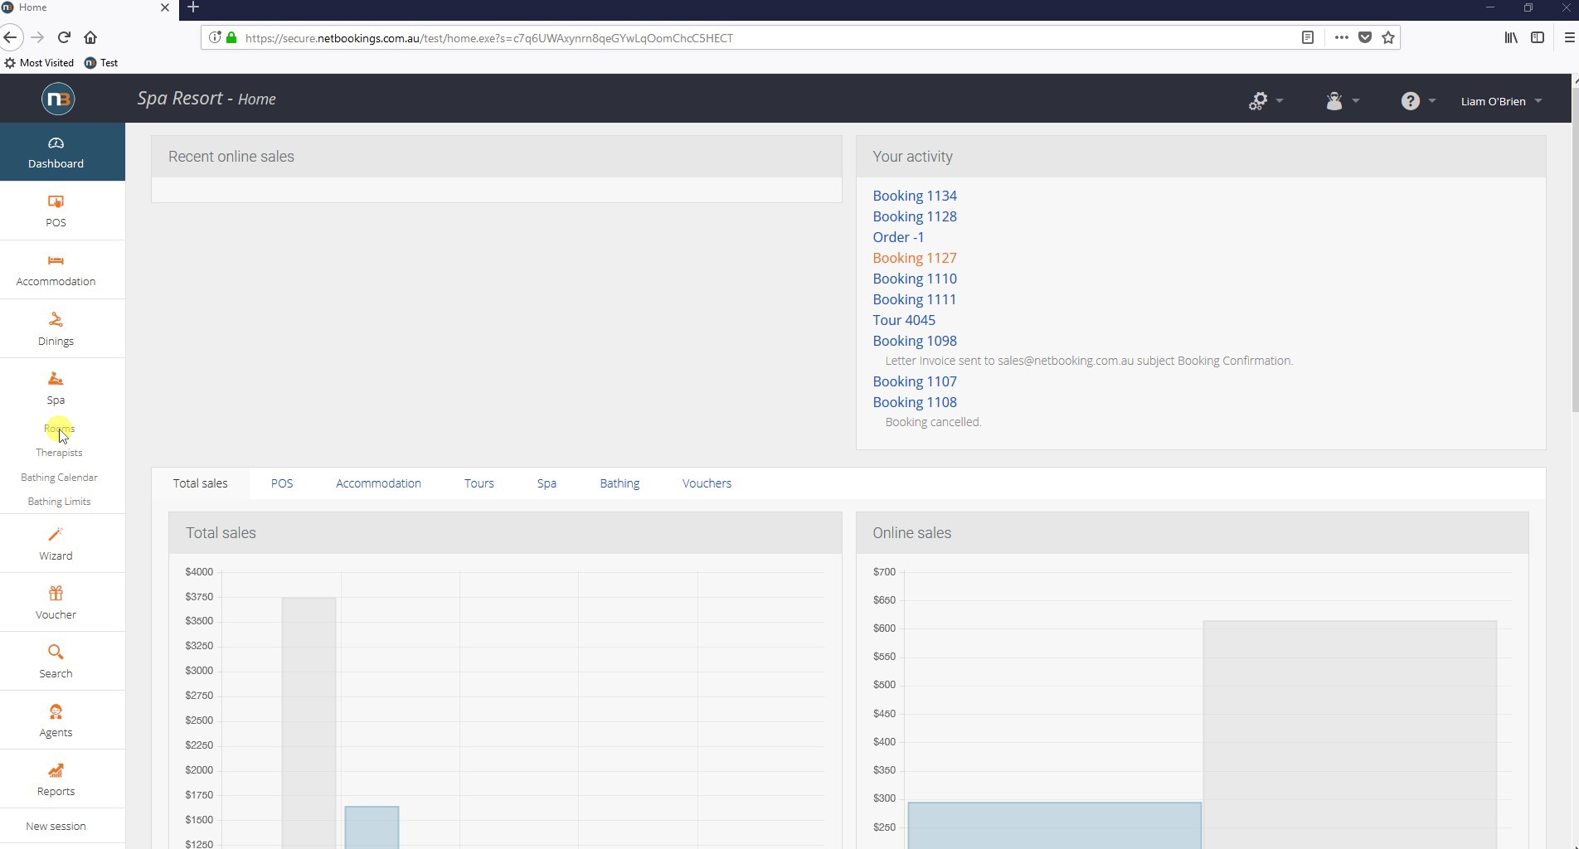The height and width of the screenshot is (849, 1579).
Task: Start a New session
Action: [x=56, y=827]
